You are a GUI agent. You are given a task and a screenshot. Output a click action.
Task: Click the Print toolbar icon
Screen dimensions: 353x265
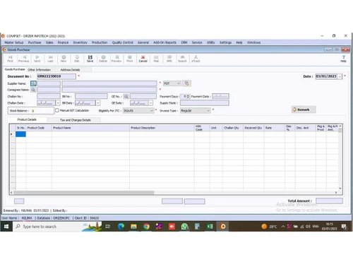130,59
